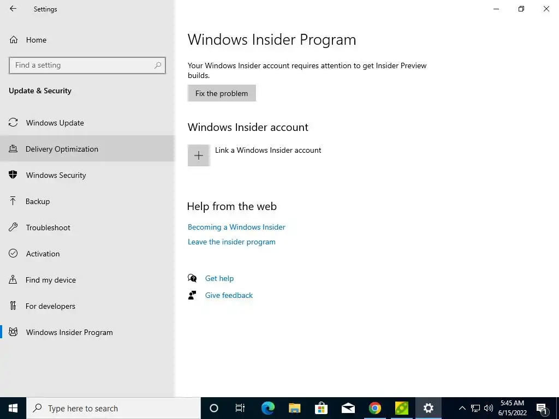Image resolution: width=559 pixels, height=419 pixels.
Task: Click the For developers tools icon
Action: coord(13,306)
